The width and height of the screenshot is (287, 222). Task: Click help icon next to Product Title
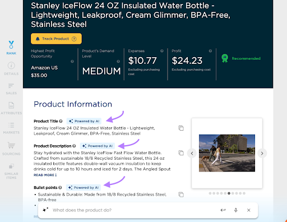[x=61, y=121]
